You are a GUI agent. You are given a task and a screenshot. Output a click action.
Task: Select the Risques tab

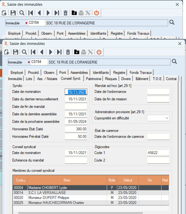tap(111, 79)
